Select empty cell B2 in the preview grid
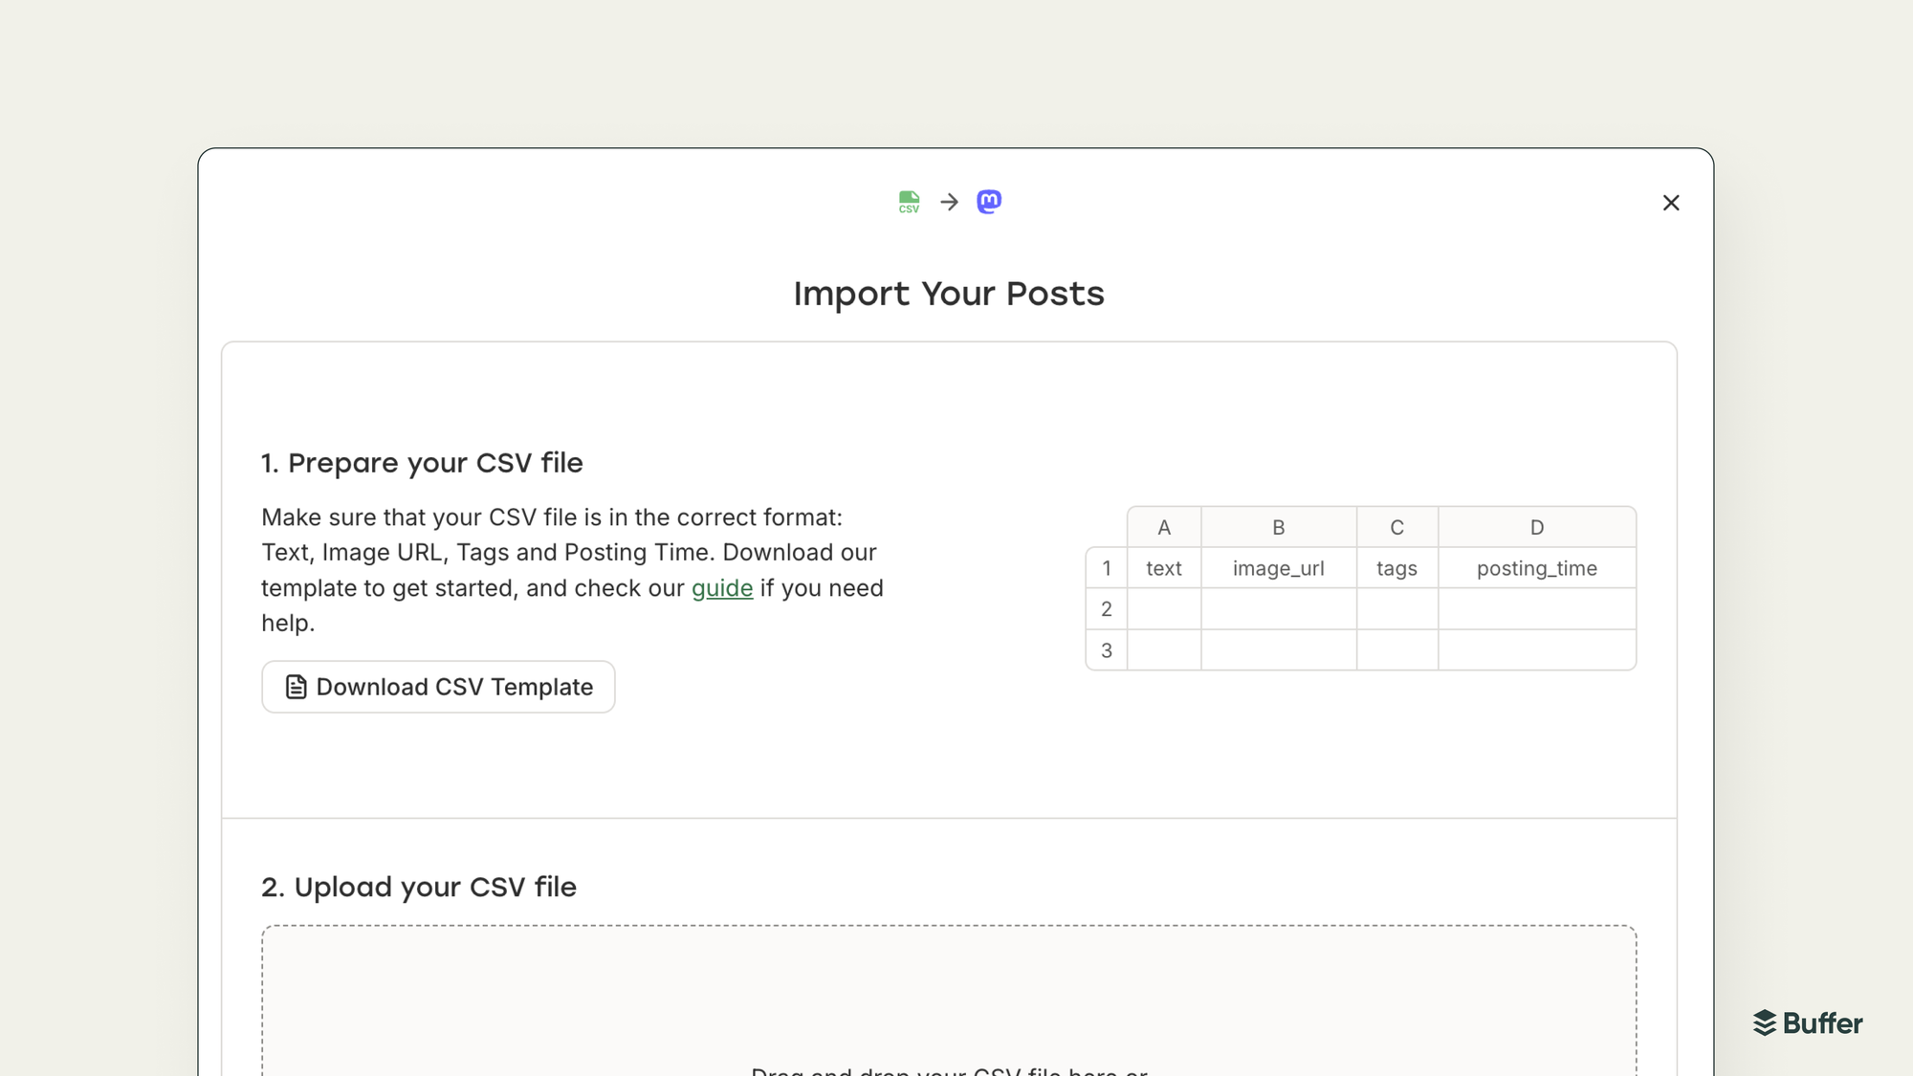 tap(1279, 608)
